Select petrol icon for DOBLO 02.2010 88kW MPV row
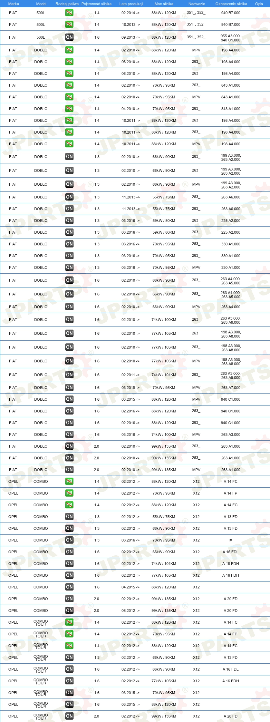This screenshot has width=270, height=722. [69, 50]
